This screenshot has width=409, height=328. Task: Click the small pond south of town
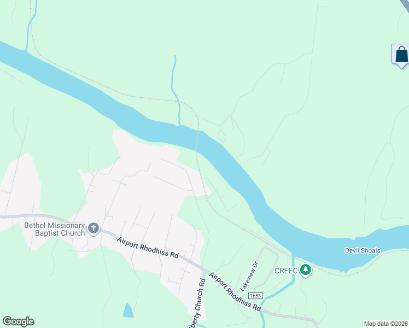click(128, 311)
